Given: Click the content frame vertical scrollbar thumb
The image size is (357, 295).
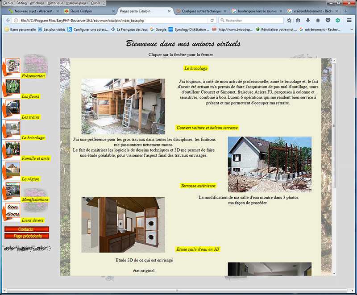Looking at the screenshot, I should tap(334, 126).
